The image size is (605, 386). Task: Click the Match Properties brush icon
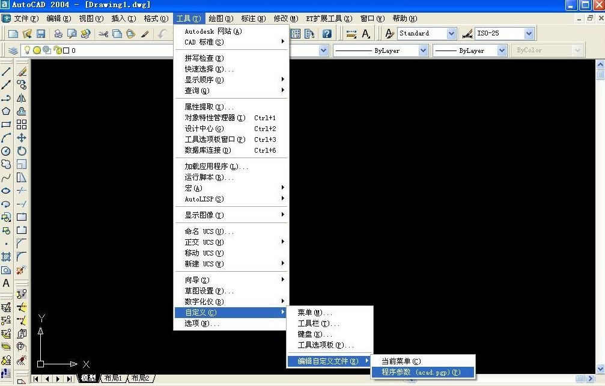pyautogui.click(x=145, y=34)
